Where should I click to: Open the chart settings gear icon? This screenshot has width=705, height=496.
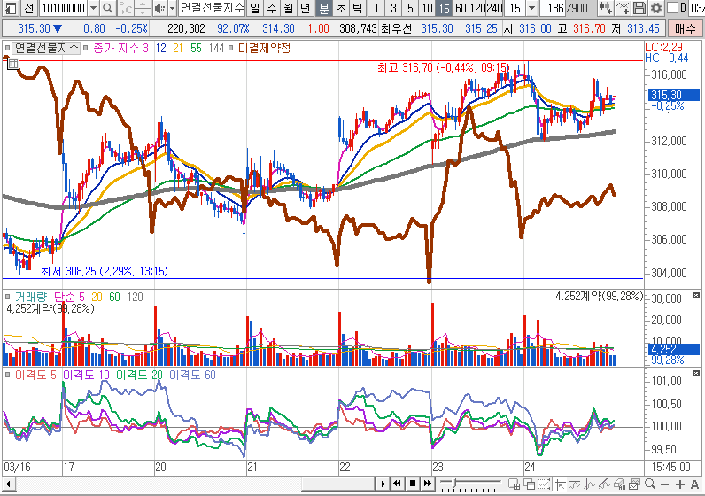click(x=655, y=8)
